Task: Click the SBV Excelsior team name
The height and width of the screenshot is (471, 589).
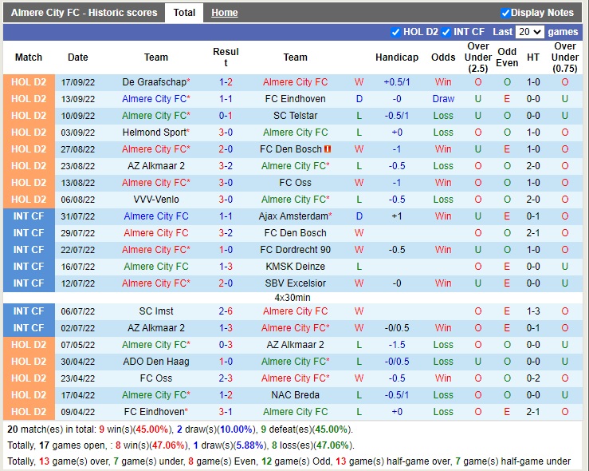Action: pos(295,283)
